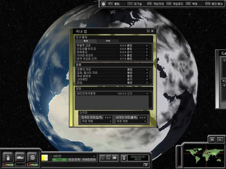Click the mail envelope icon
Image resolution: width=226 pixels, height=169 pixels.
pos(115,158)
